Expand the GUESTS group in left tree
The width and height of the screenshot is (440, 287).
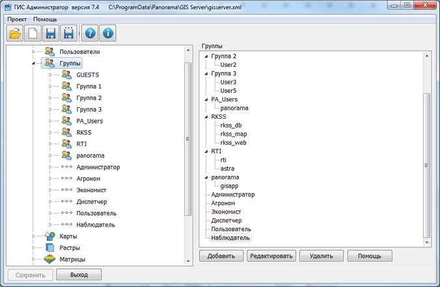coord(50,75)
